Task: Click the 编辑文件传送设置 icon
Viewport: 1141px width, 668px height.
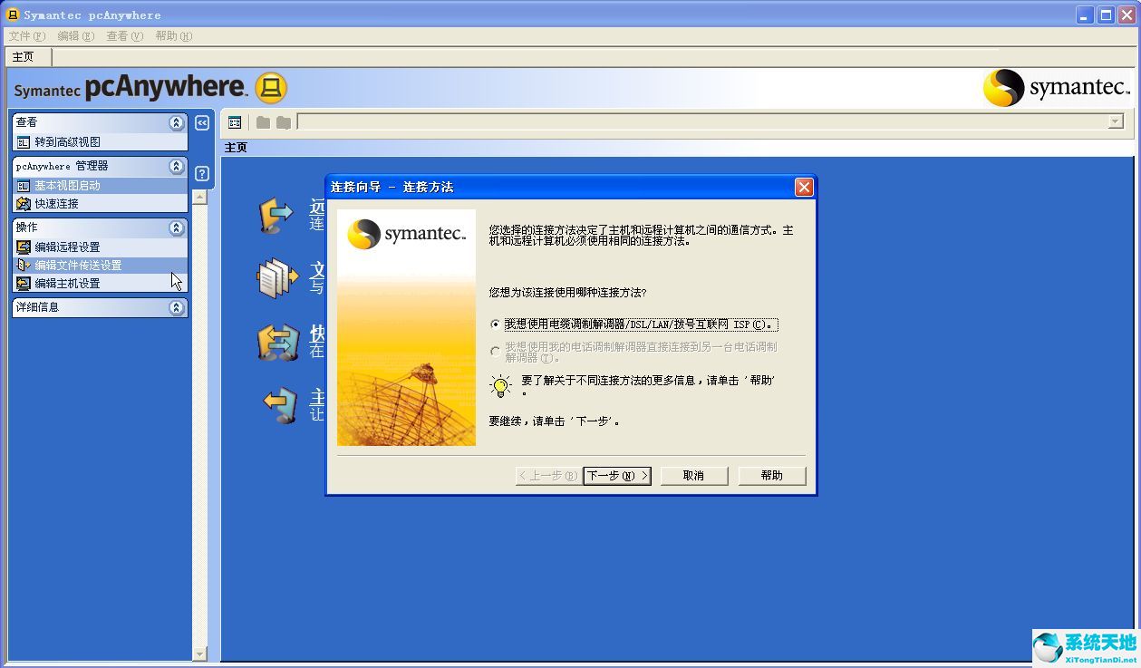Action: [24, 266]
